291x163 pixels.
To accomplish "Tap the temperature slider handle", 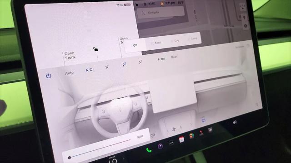I will (70, 158).
